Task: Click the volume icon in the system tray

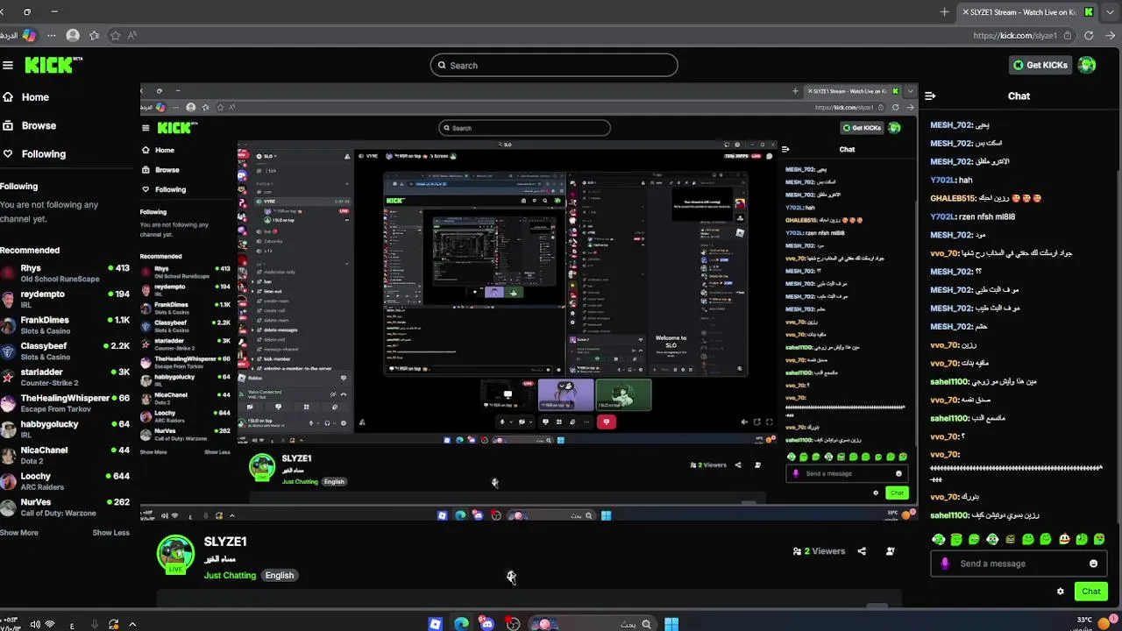Action: [x=35, y=625]
